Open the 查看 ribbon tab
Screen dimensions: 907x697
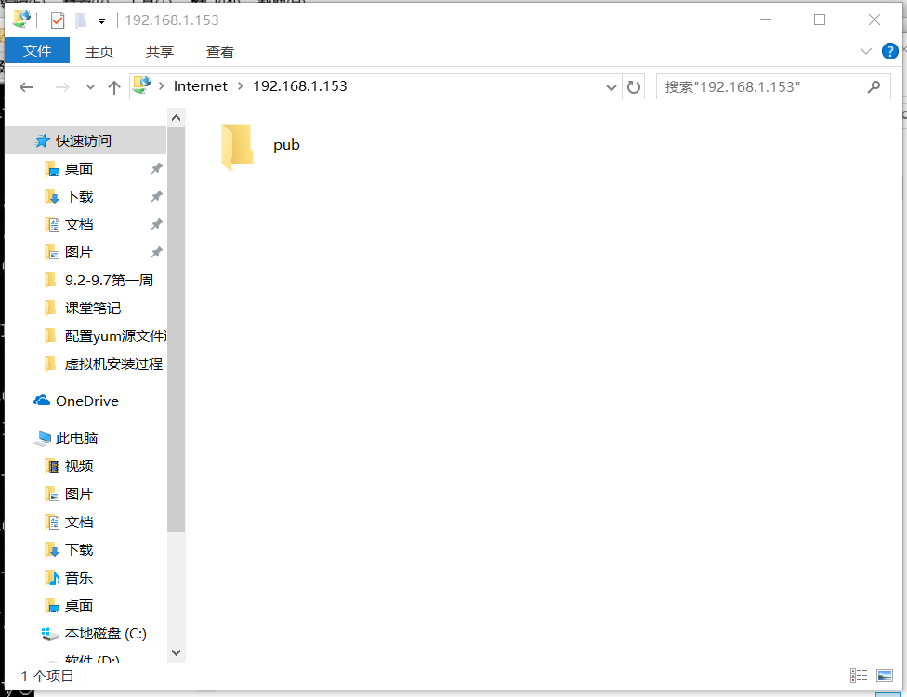pos(220,51)
